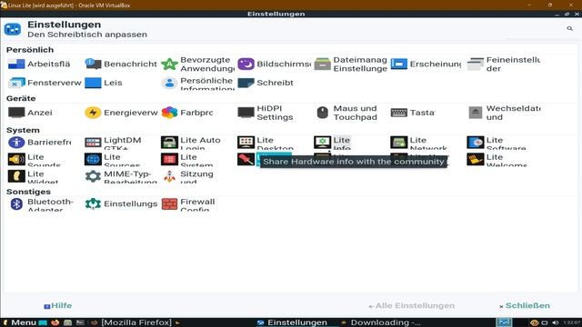
Task: Open Energieverwaltung settings
Action: coord(121,113)
